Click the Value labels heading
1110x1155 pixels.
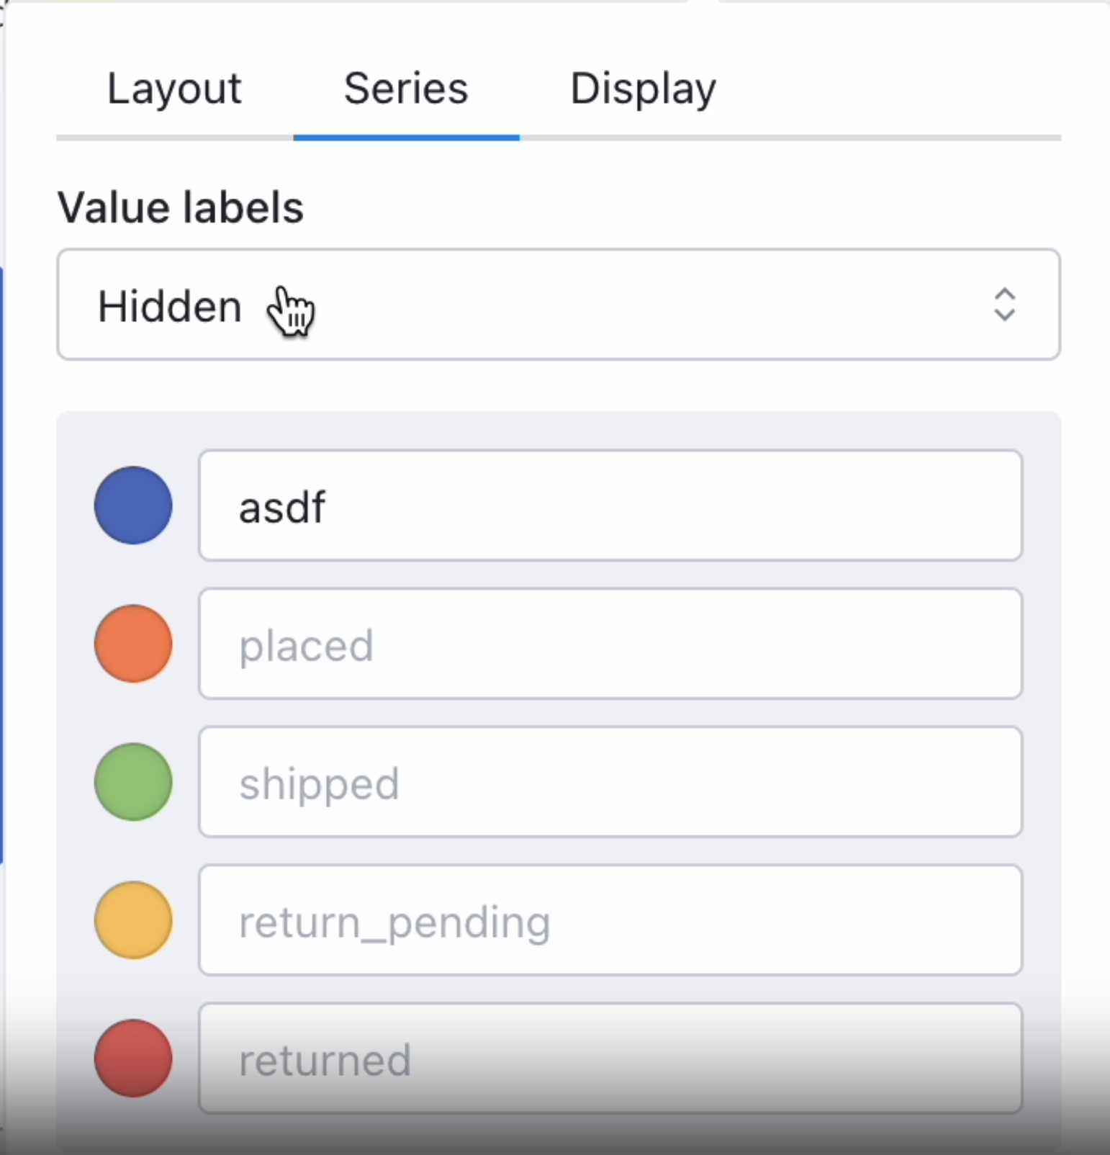[x=181, y=207]
